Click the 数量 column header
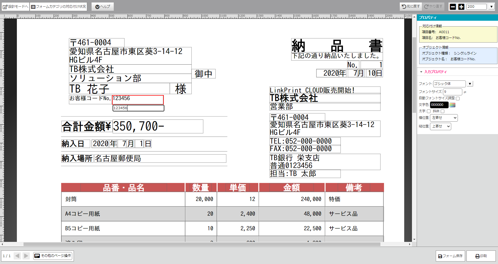 click(x=201, y=188)
